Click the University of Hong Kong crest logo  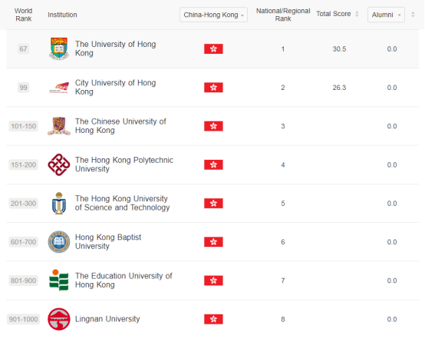(59, 48)
